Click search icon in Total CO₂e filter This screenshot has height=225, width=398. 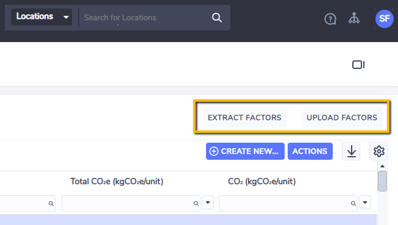tap(196, 204)
